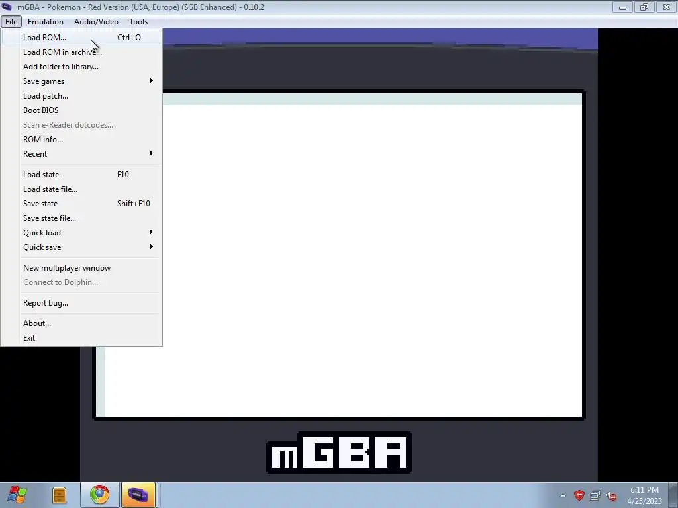Choose Load state

pyautogui.click(x=81, y=175)
